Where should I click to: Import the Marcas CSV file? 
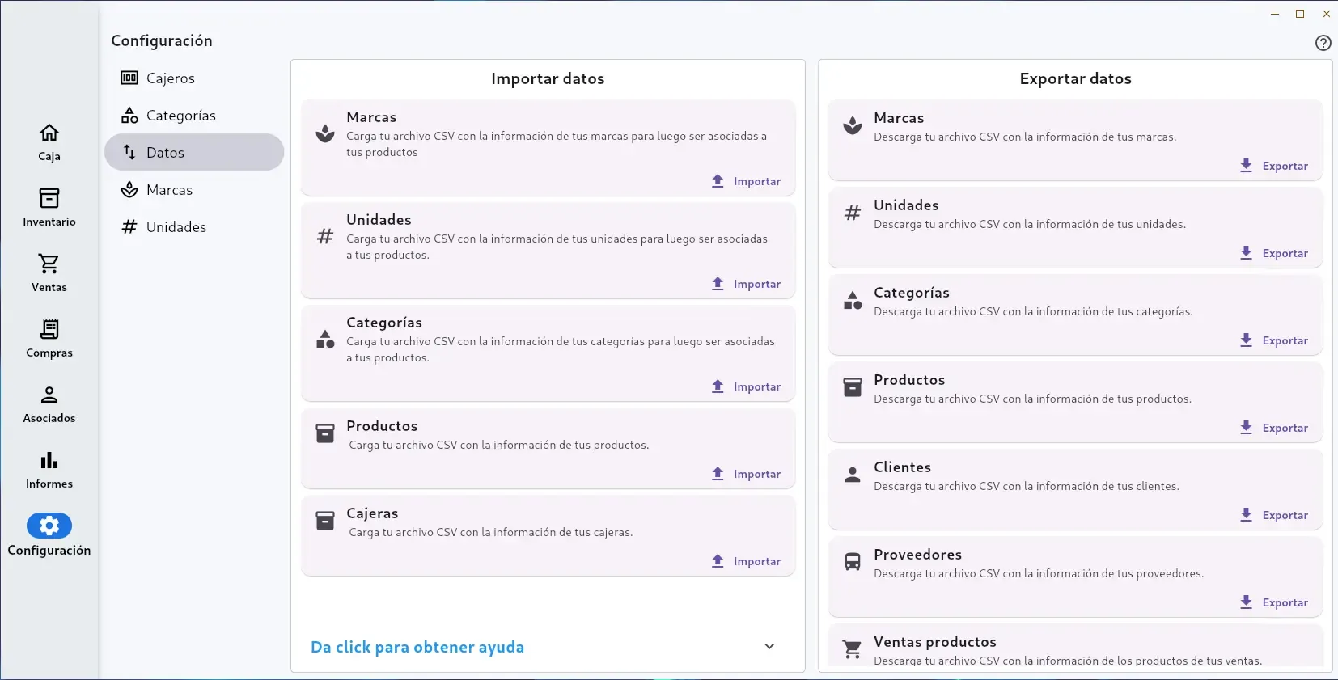tap(746, 181)
